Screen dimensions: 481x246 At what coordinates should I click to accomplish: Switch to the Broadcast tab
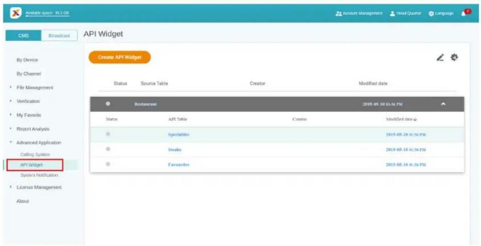coord(59,36)
